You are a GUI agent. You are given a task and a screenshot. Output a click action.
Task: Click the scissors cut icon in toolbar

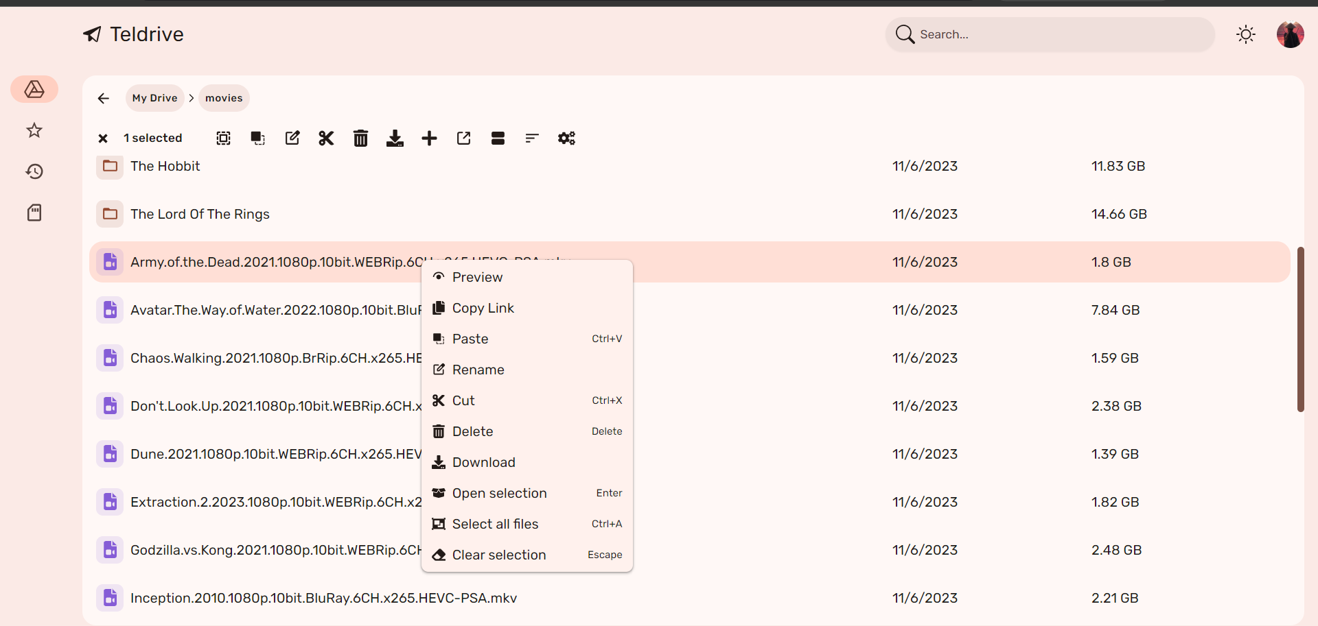point(326,139)
